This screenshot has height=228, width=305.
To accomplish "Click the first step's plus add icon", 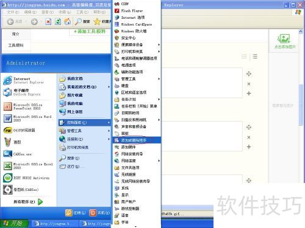I will [249, 94].
